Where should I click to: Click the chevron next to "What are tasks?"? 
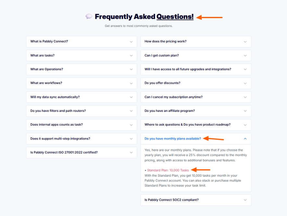(131, 56)
